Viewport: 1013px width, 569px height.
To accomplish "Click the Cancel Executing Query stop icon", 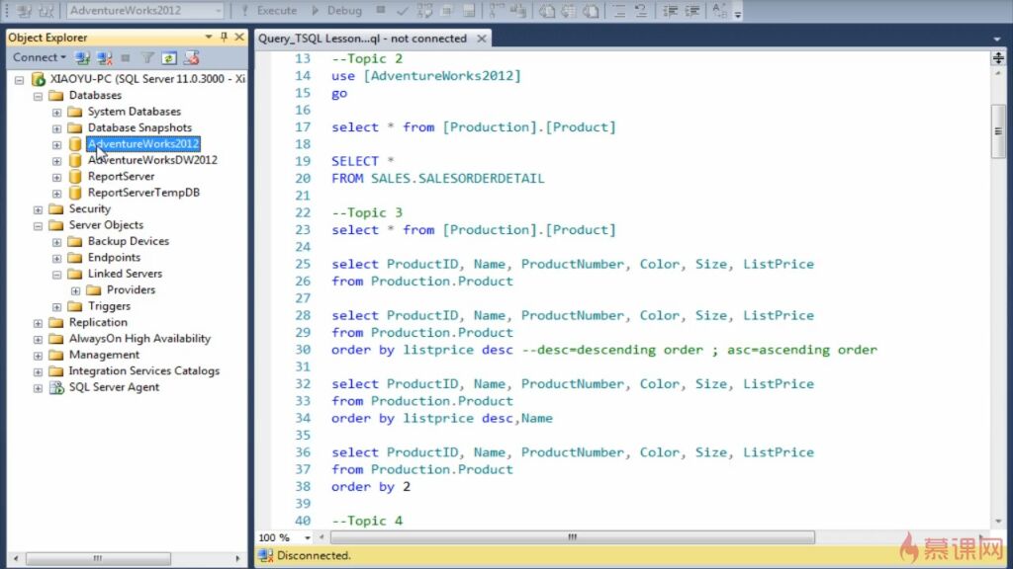I will click(381, 10).
